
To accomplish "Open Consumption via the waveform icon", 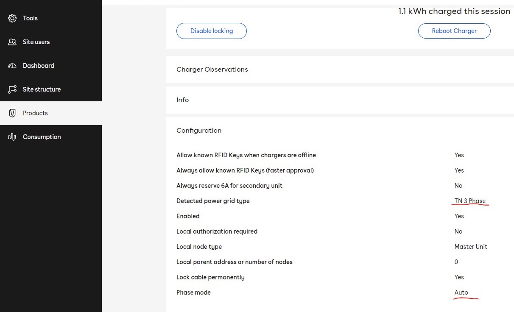I will pyautogui.click(x=12, y=136).
